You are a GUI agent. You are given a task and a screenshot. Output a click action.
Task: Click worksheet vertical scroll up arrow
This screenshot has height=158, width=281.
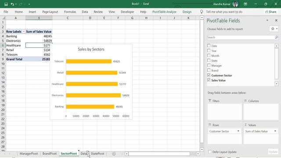(202, 18)
